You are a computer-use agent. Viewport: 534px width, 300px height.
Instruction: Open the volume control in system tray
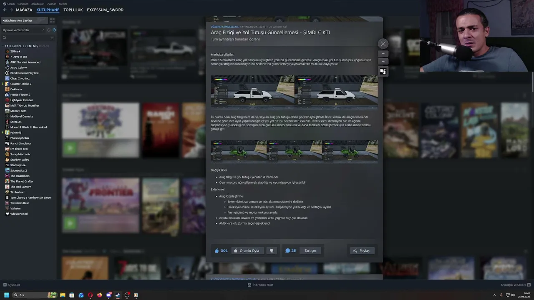pyautogui.click(x=513, y=295)
